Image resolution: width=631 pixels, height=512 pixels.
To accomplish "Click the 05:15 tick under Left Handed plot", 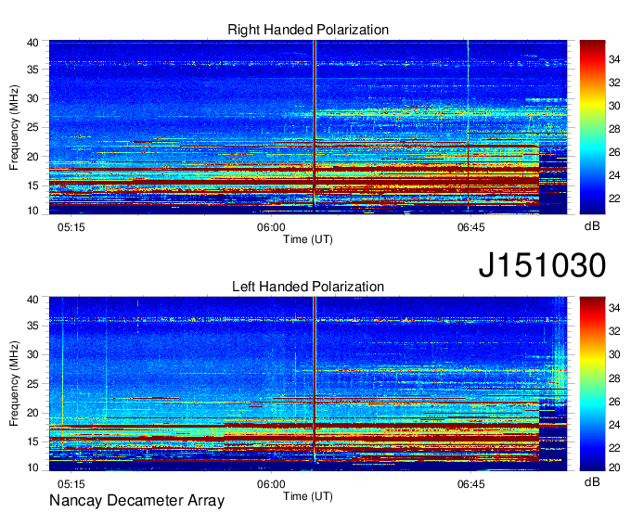I will coord(71,484).
